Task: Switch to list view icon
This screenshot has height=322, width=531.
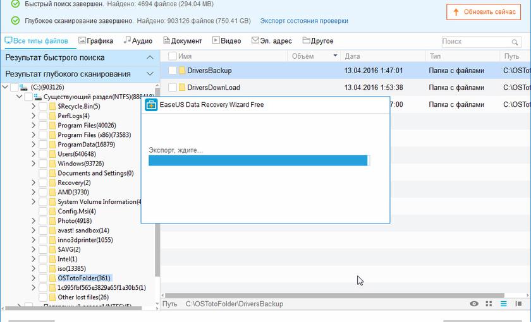Action: (504, 304)
